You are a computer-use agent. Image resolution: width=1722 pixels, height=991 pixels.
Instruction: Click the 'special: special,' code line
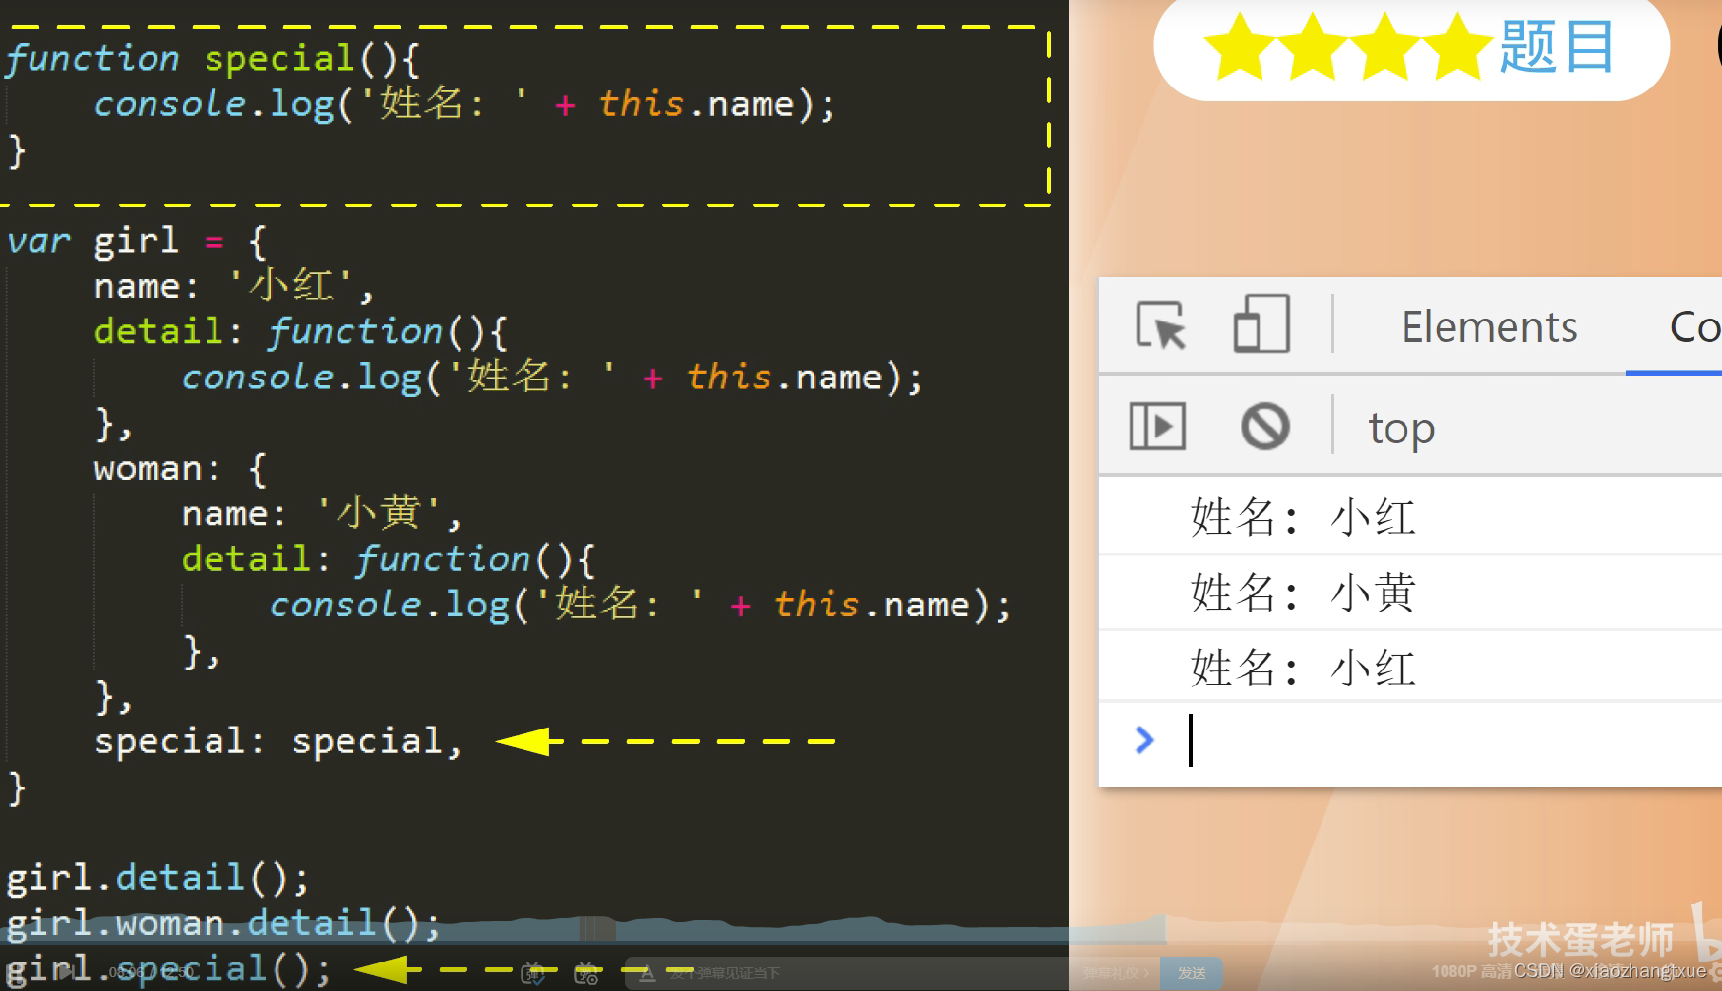(x=277, y=740)
